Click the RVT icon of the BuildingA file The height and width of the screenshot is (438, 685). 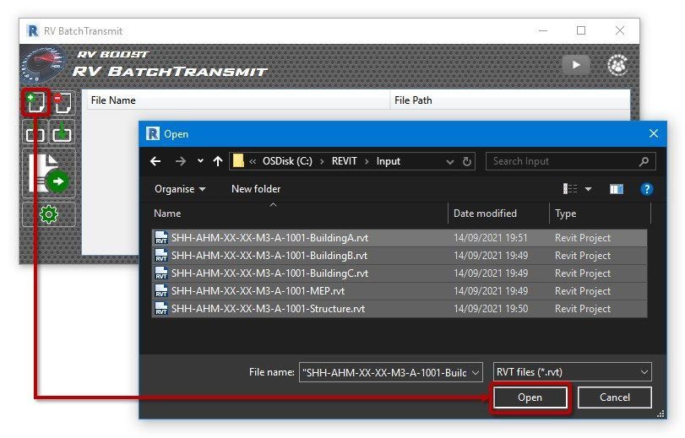click(x=161, y=238)
